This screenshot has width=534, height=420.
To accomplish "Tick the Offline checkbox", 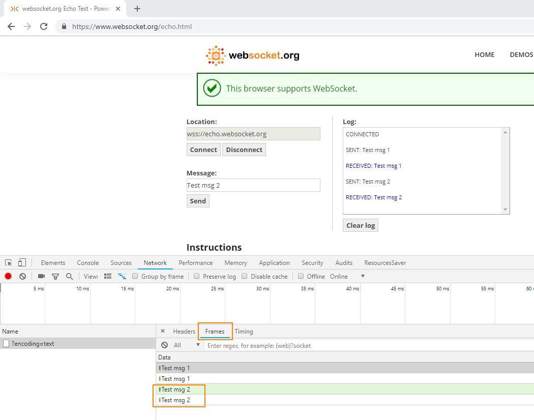I will click(x=301, y=276).
